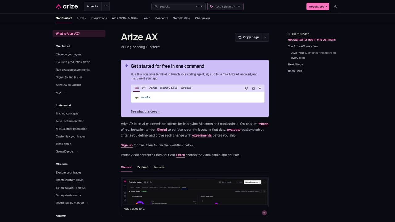This screenshot has width=395, height=222.
Task: Click the Search input field
Action: [178, 6]
